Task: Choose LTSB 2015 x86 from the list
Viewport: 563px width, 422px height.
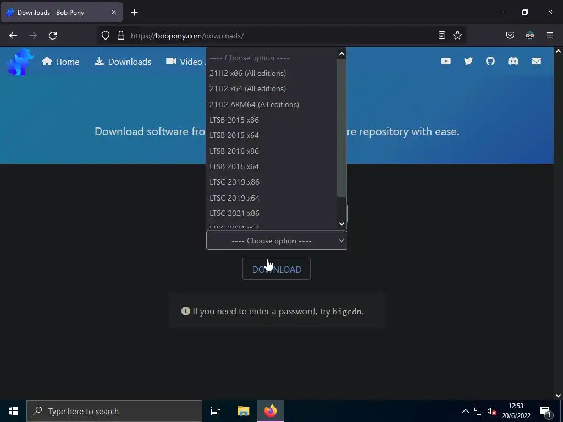Action: [272, 120]
